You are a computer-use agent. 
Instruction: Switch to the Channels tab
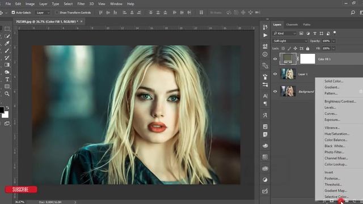click(x=292, y=24)
